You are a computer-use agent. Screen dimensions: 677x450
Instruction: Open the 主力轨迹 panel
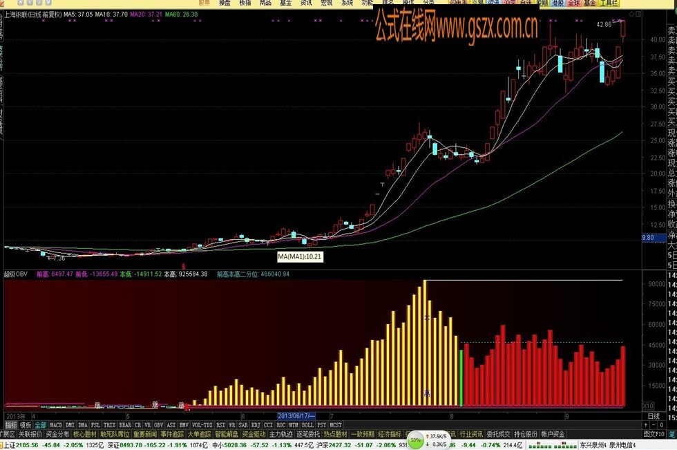click(280, 433)
